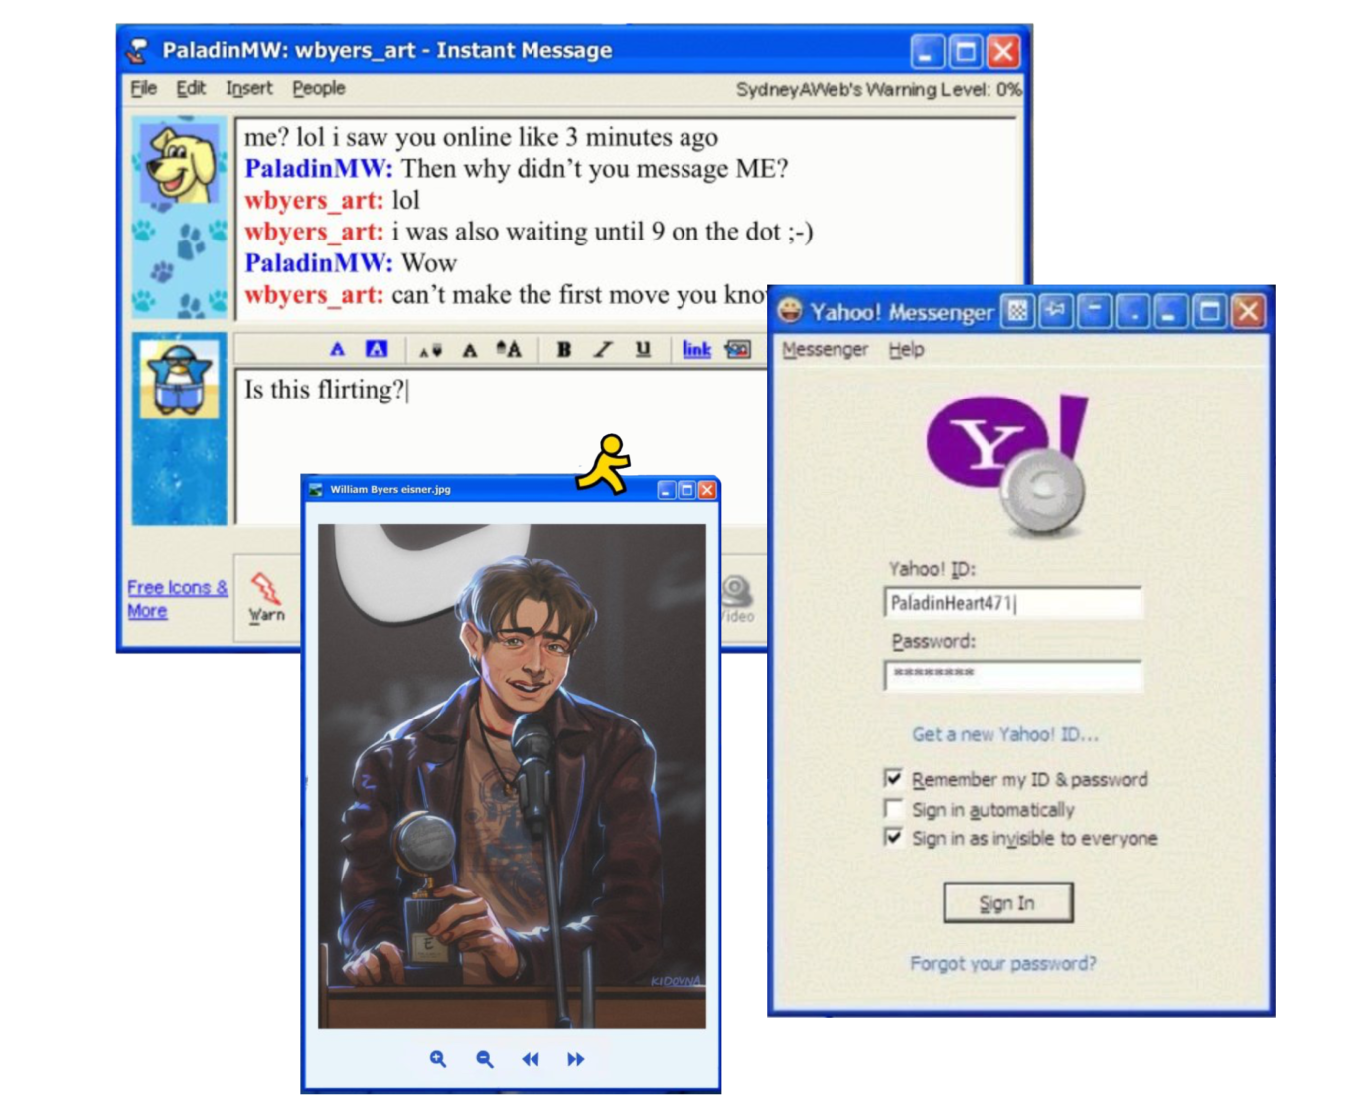This screenshot has height=1118, width=1369.
Task: Open the Insert menu in AIM window
Action: [x=248, y=88]
